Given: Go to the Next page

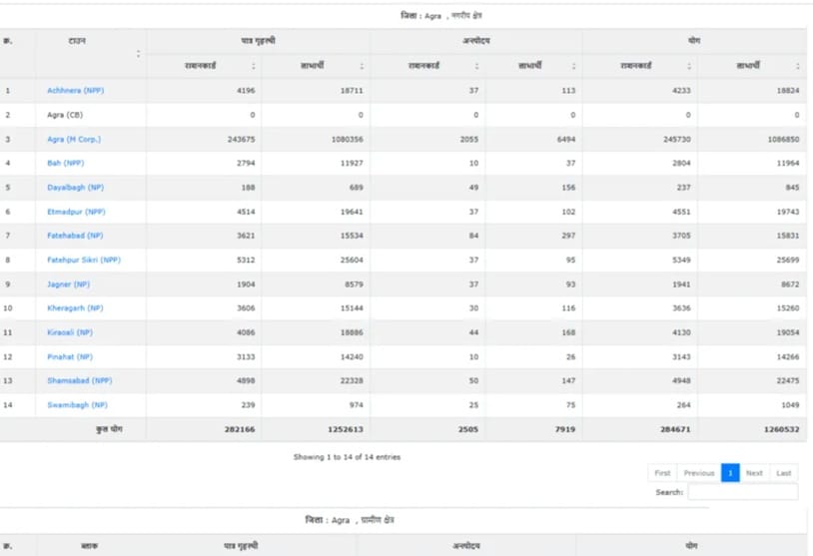Looking at the screenshot, I should (x=754, y=473).
